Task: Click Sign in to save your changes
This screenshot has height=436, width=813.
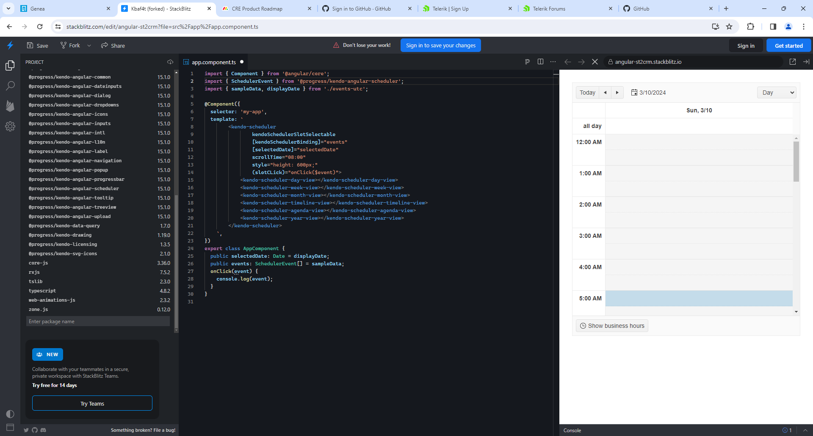Action: (440, 45)
